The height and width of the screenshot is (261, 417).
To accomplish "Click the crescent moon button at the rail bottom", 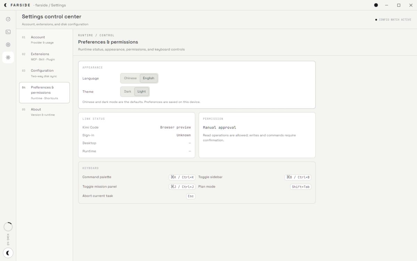I will [x=8, y=253].
